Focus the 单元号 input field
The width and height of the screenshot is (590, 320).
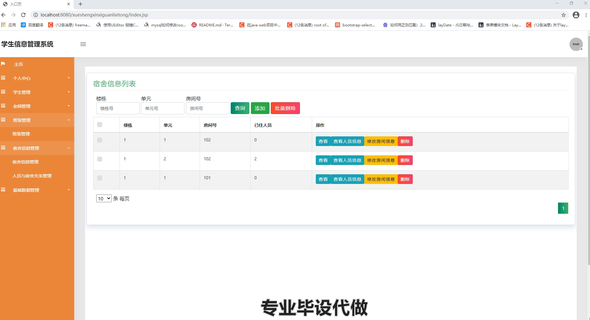point(163,108)
